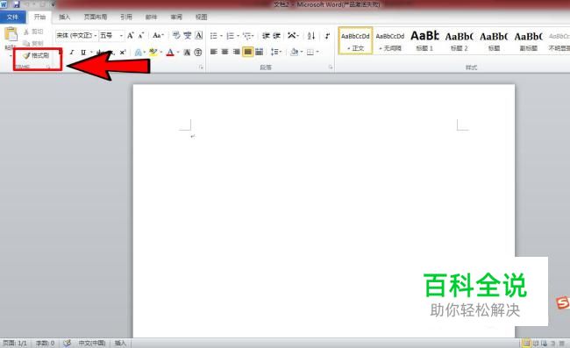Apply the Heading 2 (标题 2) style
Image resolution: width=570 pixels, height=348 pixels.
click(x=460, y=40)
